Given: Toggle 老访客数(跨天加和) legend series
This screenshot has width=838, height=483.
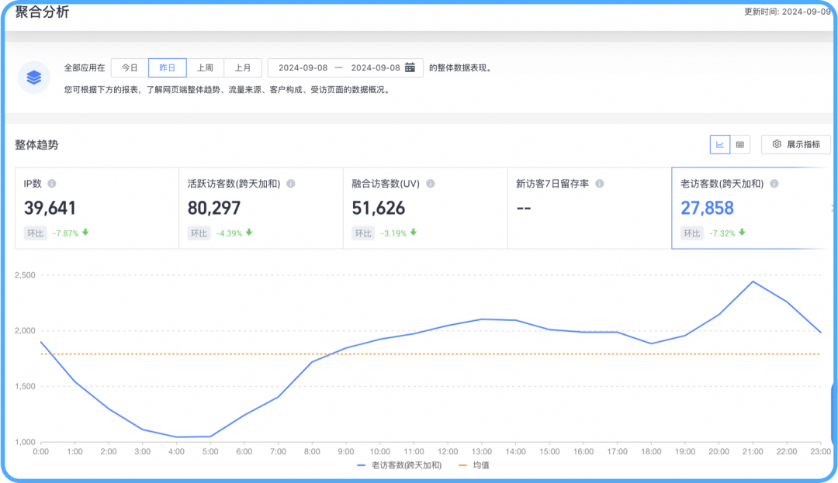Looking at the screenshot, I should coord(400,465).
